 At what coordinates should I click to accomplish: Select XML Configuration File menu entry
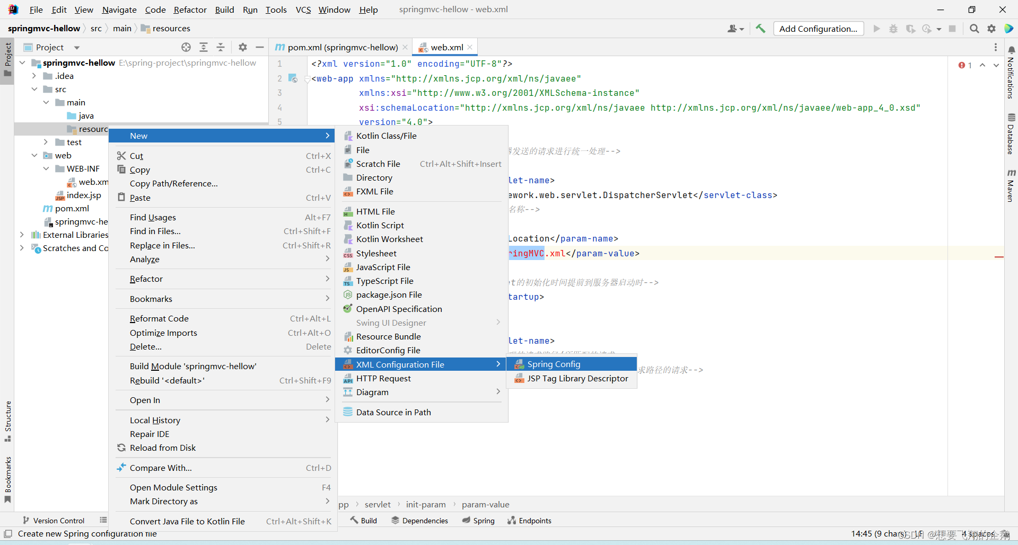click(x=422, y=364)
